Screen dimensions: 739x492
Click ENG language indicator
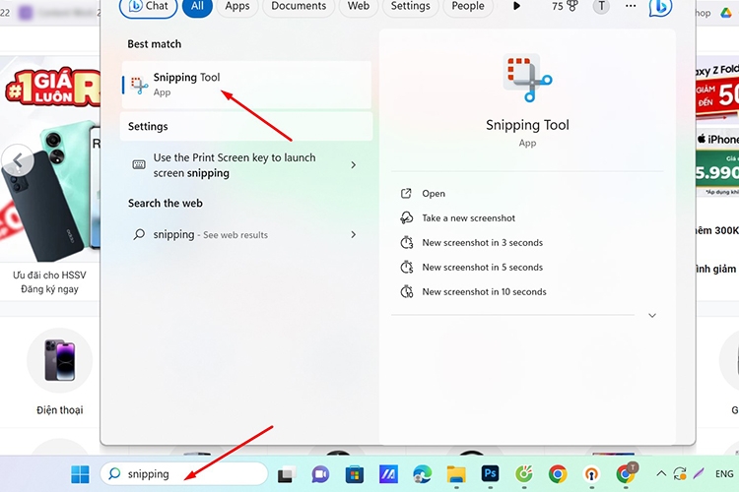[724, 473]
